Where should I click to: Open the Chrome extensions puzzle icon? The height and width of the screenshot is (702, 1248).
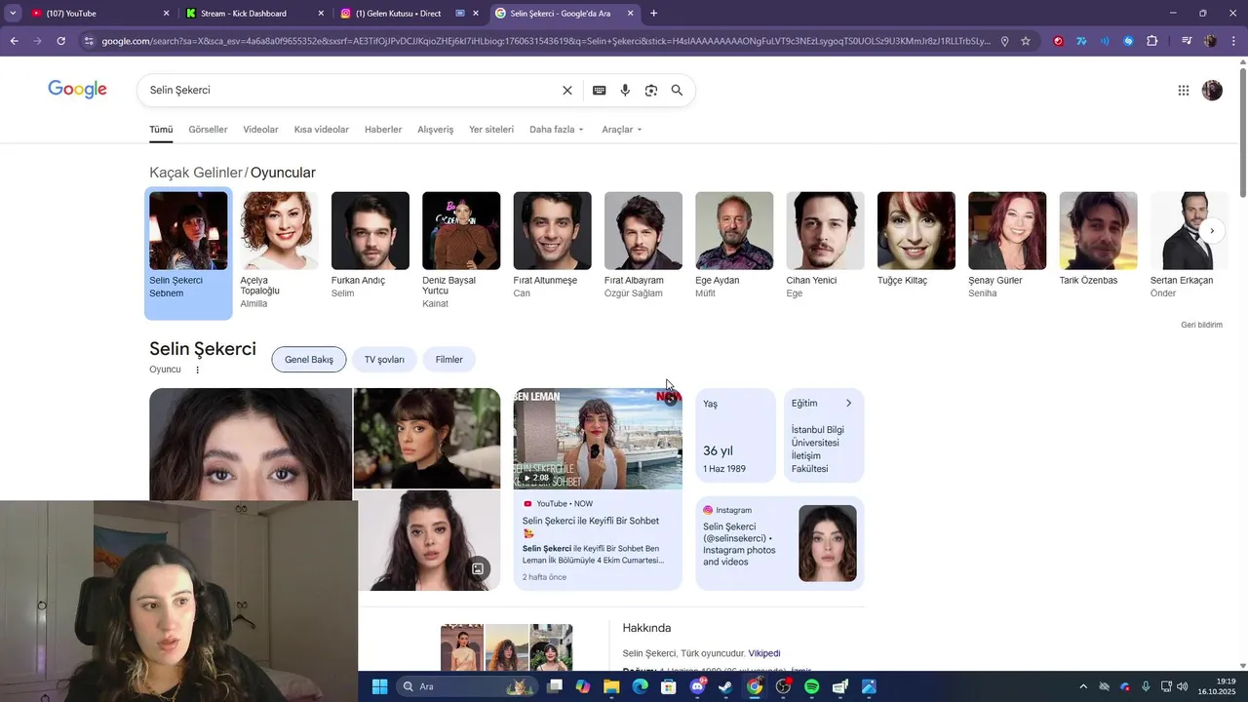(x=1152, y=41)
